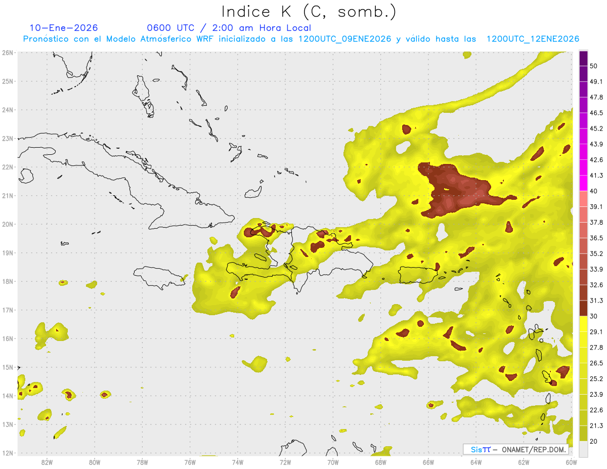
Task: Click the valid-until time "1200UTC_12ENE2026"
Action: click(533, 39)
